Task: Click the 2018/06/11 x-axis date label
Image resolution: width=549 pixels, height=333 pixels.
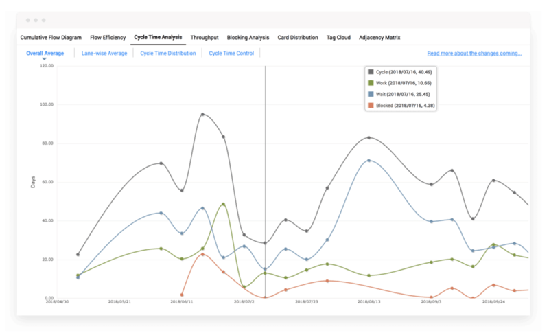Action: pyautogui.click(x=182, y=302)
